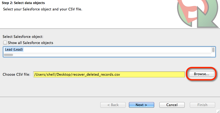Viewport: 220px width, 113px height.
Task: Click the green arrow of Data Loader logo
Action: click(206, 18)
